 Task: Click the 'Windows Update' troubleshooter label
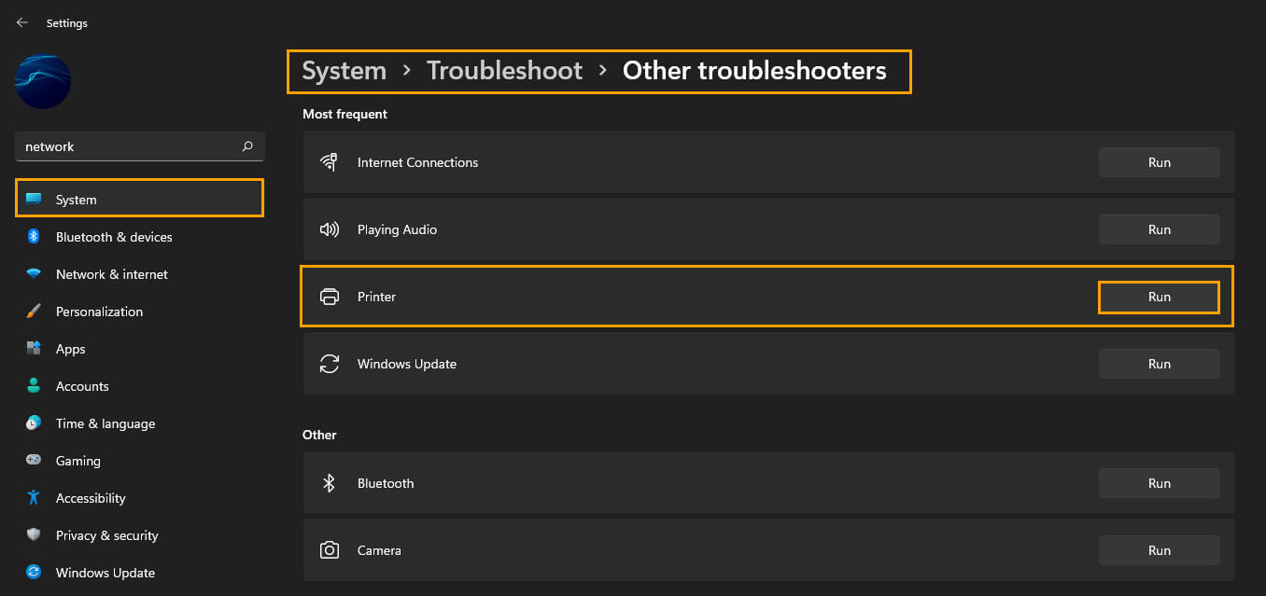[x=407, y=364]
